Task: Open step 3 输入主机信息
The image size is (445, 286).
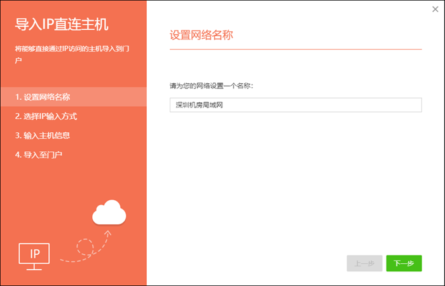Action: 43,135
